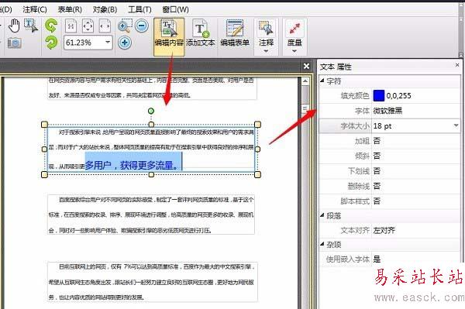Close the 文本 属性 properties panel
Viewport: 465px width, 309px height.
[457, 64]
